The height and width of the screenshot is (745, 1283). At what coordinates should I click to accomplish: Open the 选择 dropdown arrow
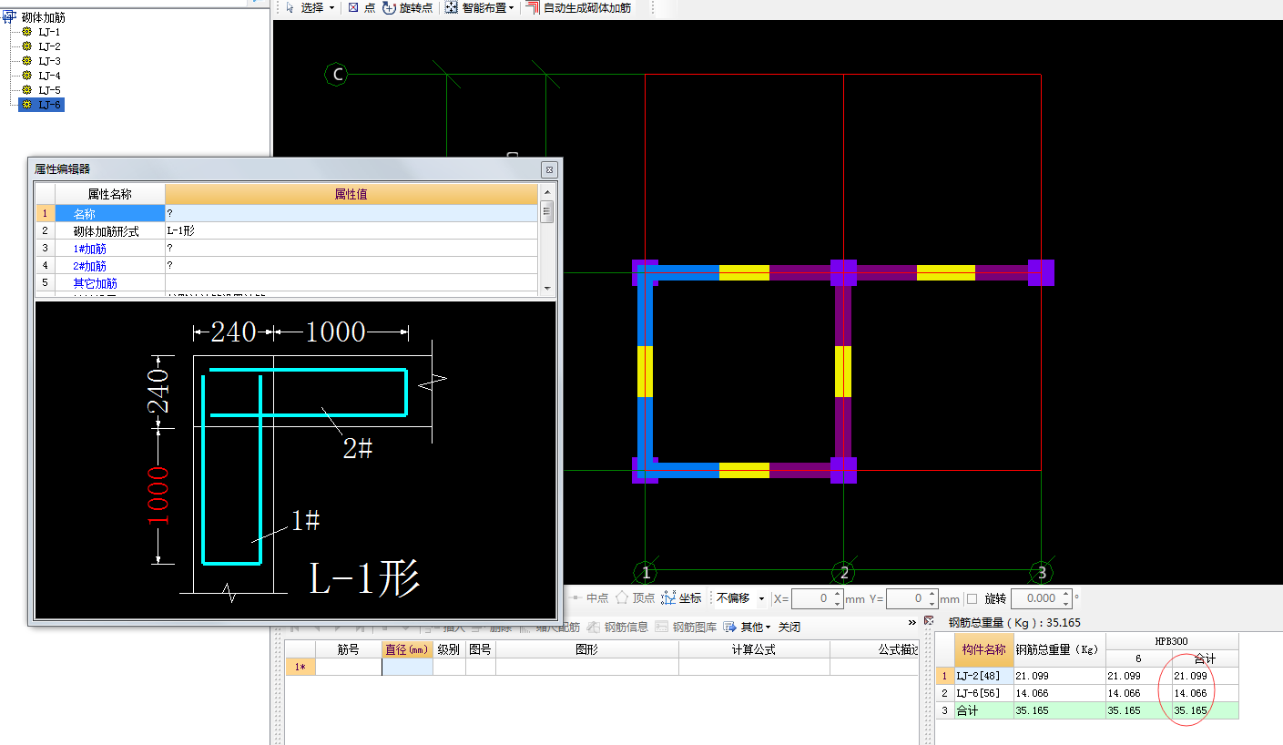tap(331, 7)
